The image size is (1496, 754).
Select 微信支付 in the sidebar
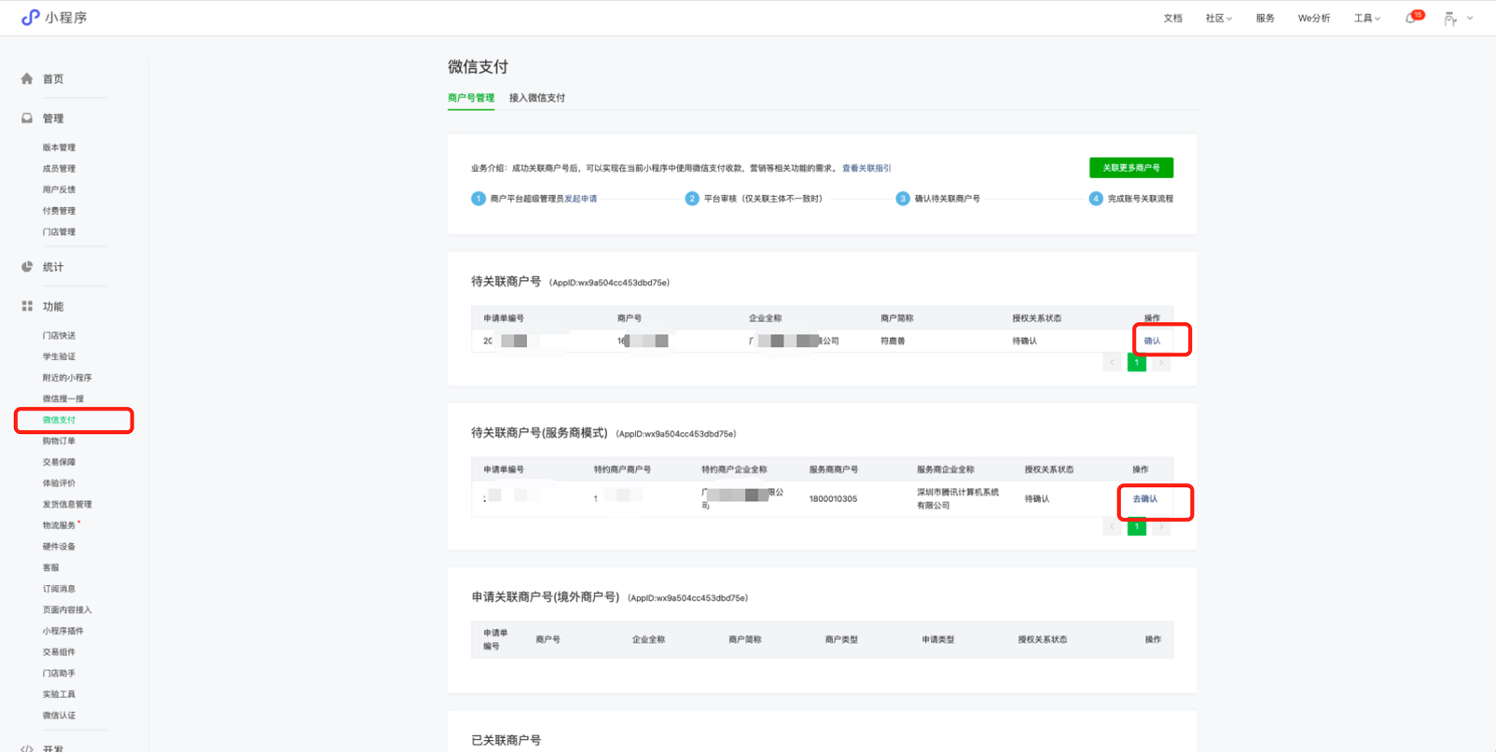(60, 420)
